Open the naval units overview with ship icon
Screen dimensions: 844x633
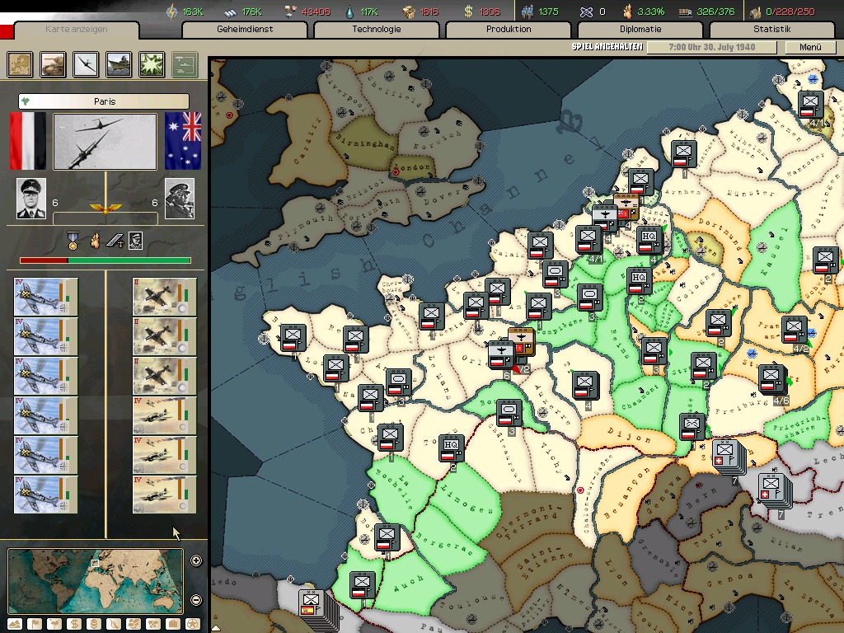coord(120,63)
